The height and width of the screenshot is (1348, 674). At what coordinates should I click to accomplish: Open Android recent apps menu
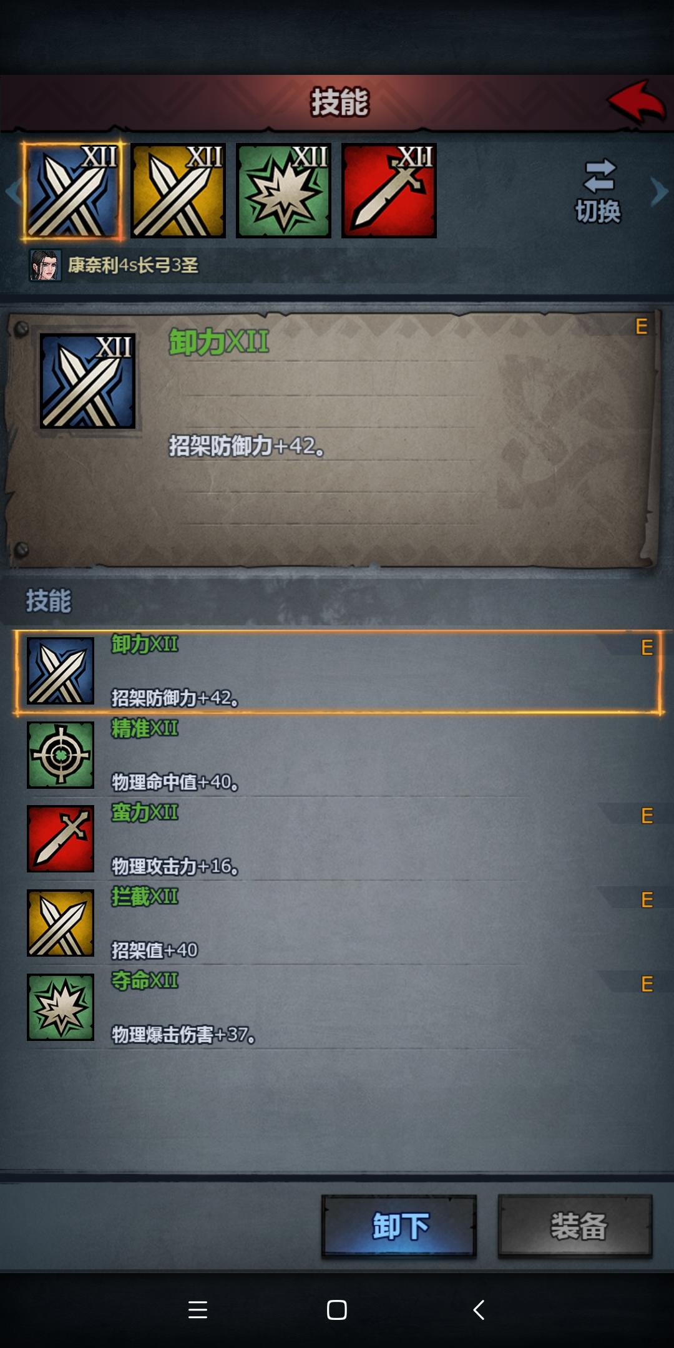pos(198,1309)
